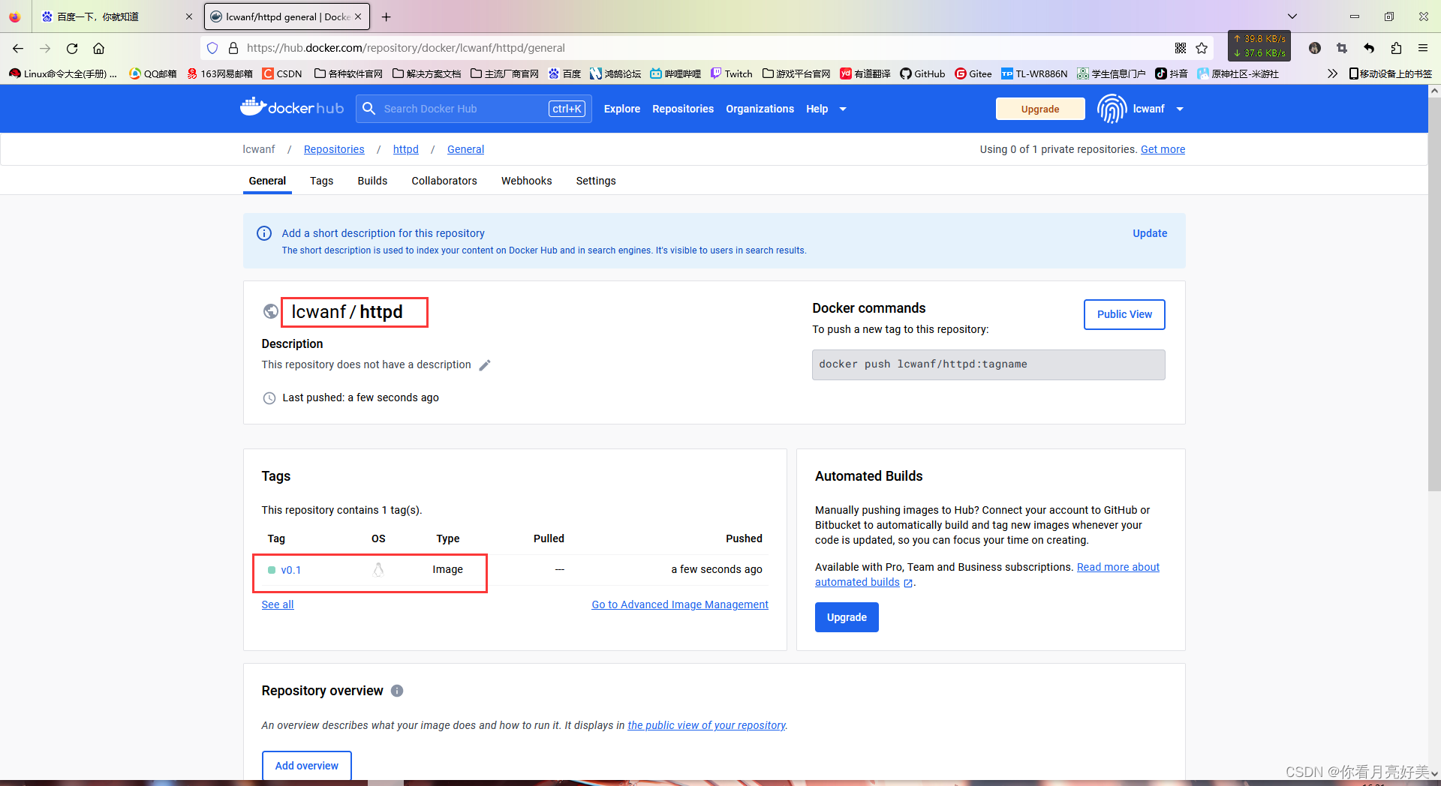Open the v0.1 tag link
1441x786 pixels.
pyautogui.click(x=291, y=570)
